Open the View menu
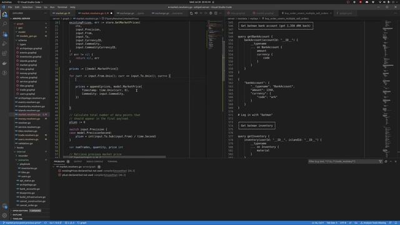Screen dimensions: 400x225 coord(38,7)
